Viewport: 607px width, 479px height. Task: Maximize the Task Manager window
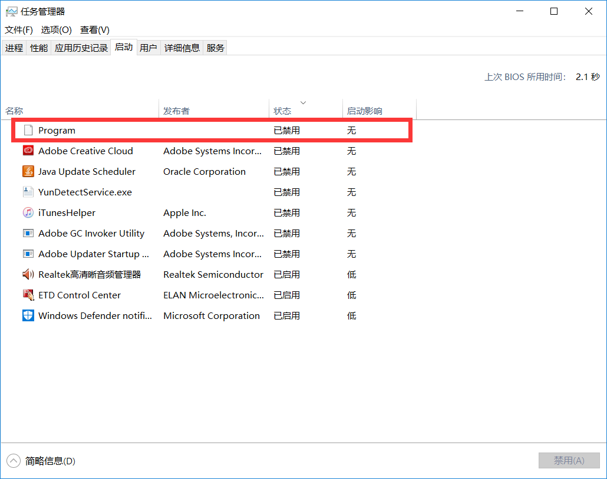[554, 11]
